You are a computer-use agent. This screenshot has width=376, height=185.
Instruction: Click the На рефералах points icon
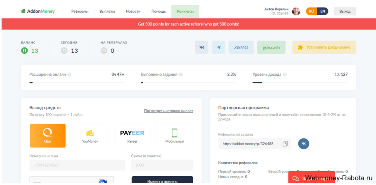point(104,51)
